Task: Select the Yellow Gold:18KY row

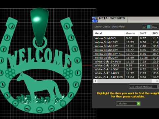Action: coord(126,50)
